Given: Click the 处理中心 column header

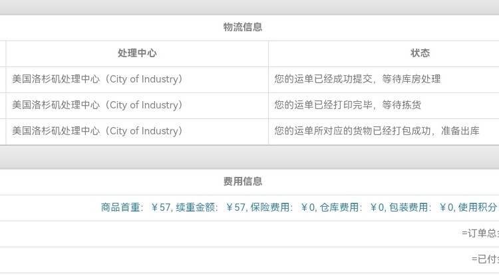Looking at the screenshot, I should [137, 53].
